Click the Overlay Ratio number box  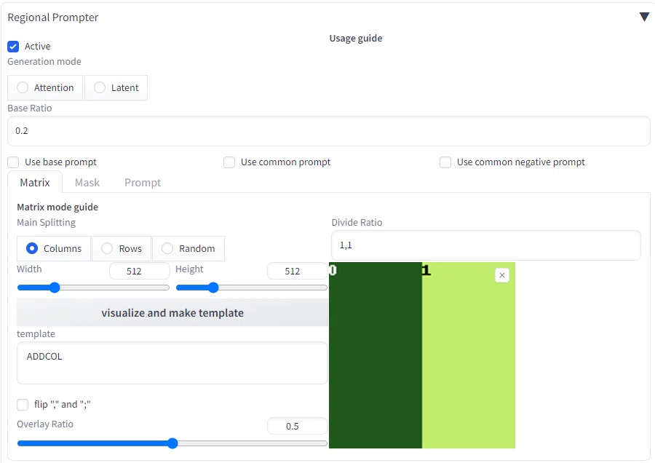298,426
